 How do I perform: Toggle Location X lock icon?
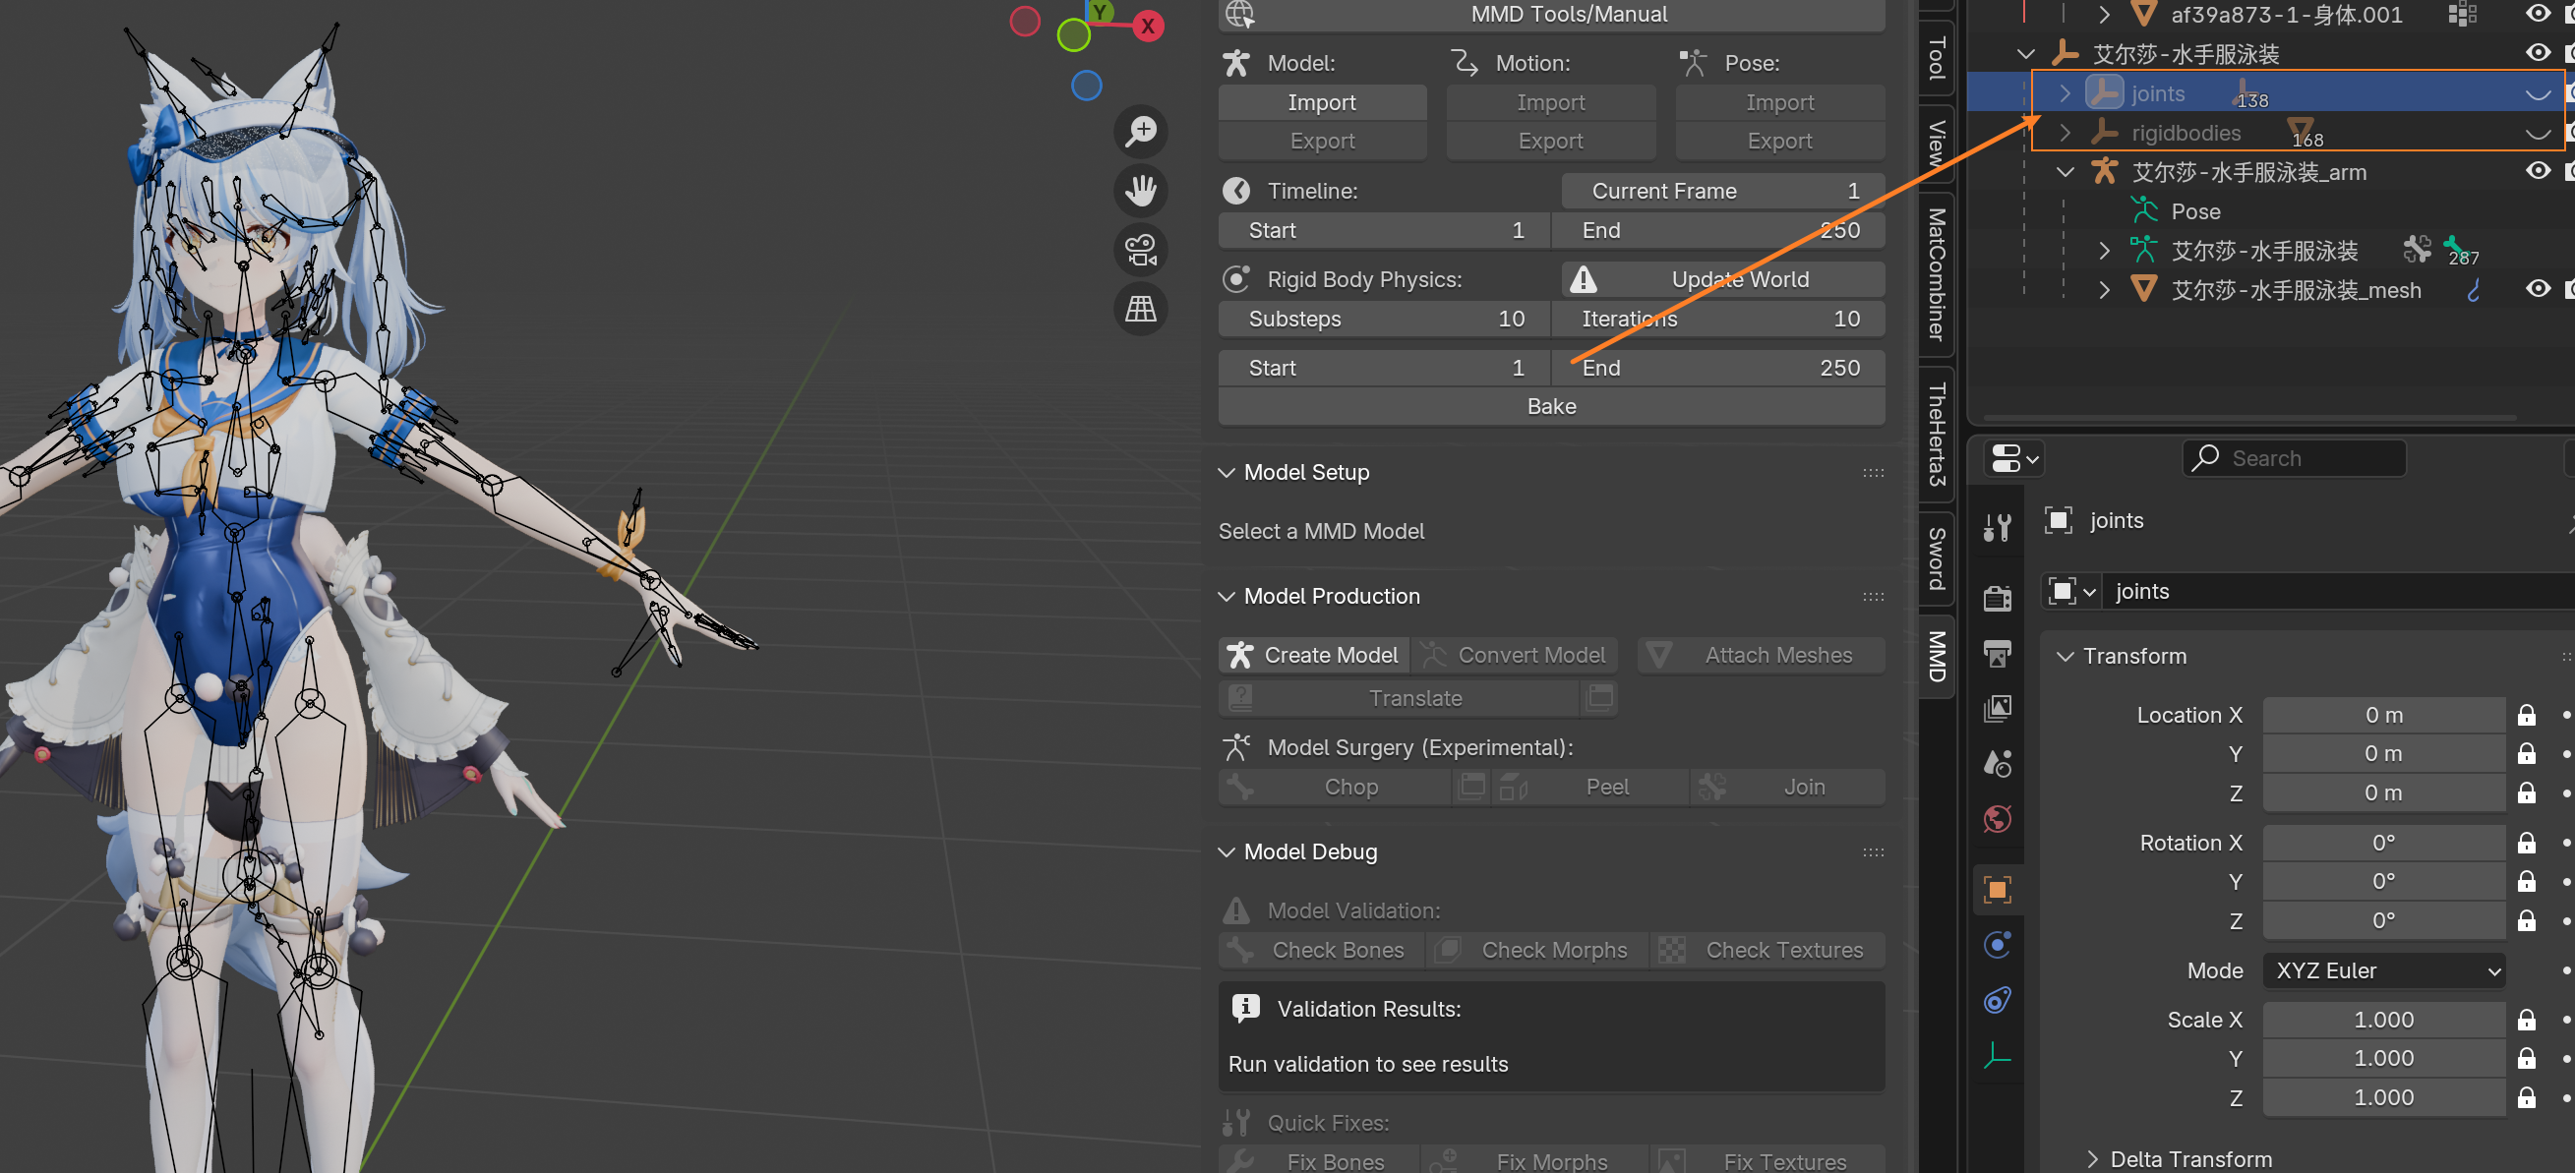[2526, 715]
